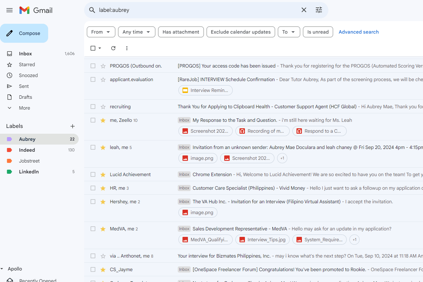
Task: Apply Exclude calendar updates filter
Action: pyautogui.click(x=241, y=32)
